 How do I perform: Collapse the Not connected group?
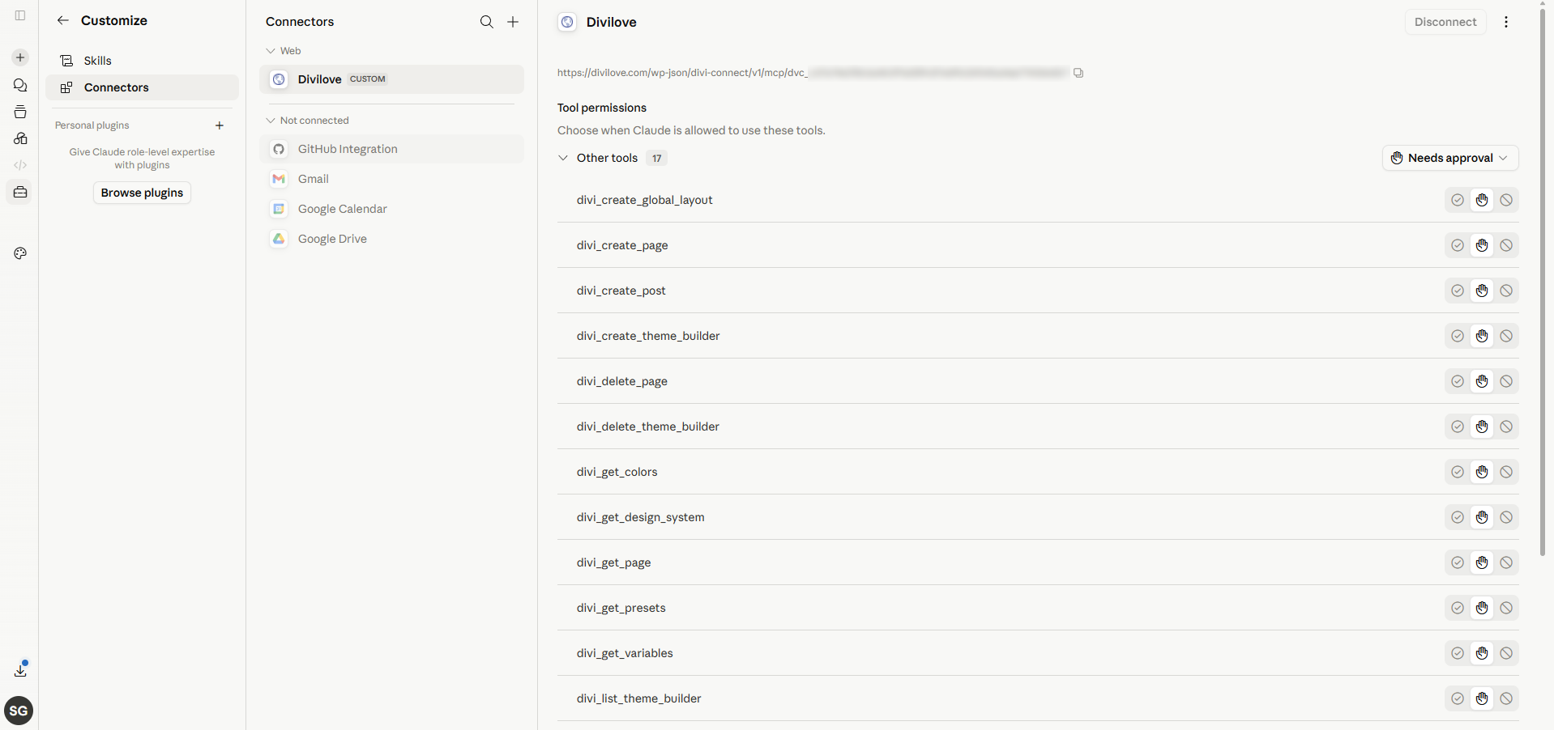[271, 121]
